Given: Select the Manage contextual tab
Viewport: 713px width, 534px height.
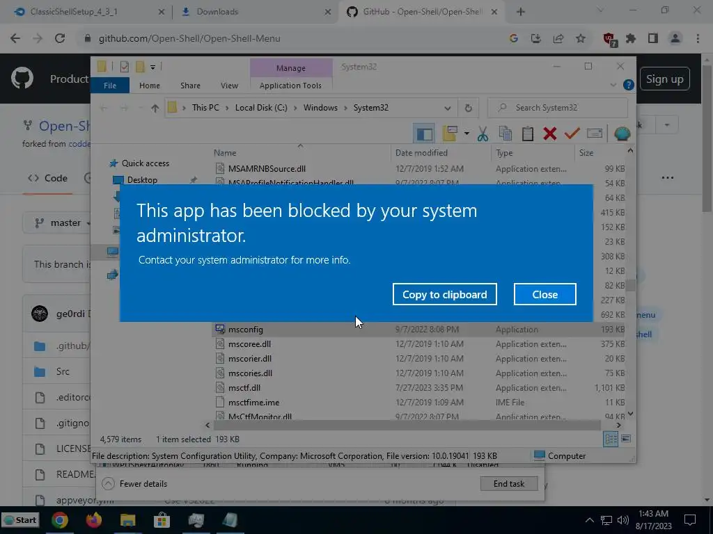Looking at the screenshot, I should click(291, 68).
